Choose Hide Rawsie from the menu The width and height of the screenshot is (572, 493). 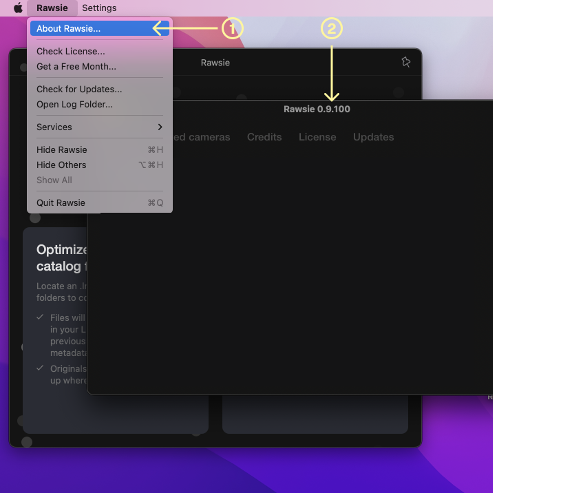point(100,149)
